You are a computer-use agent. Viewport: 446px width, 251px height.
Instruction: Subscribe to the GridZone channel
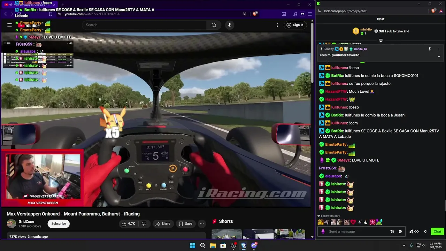pyautogui.click(x=59, y=224)
